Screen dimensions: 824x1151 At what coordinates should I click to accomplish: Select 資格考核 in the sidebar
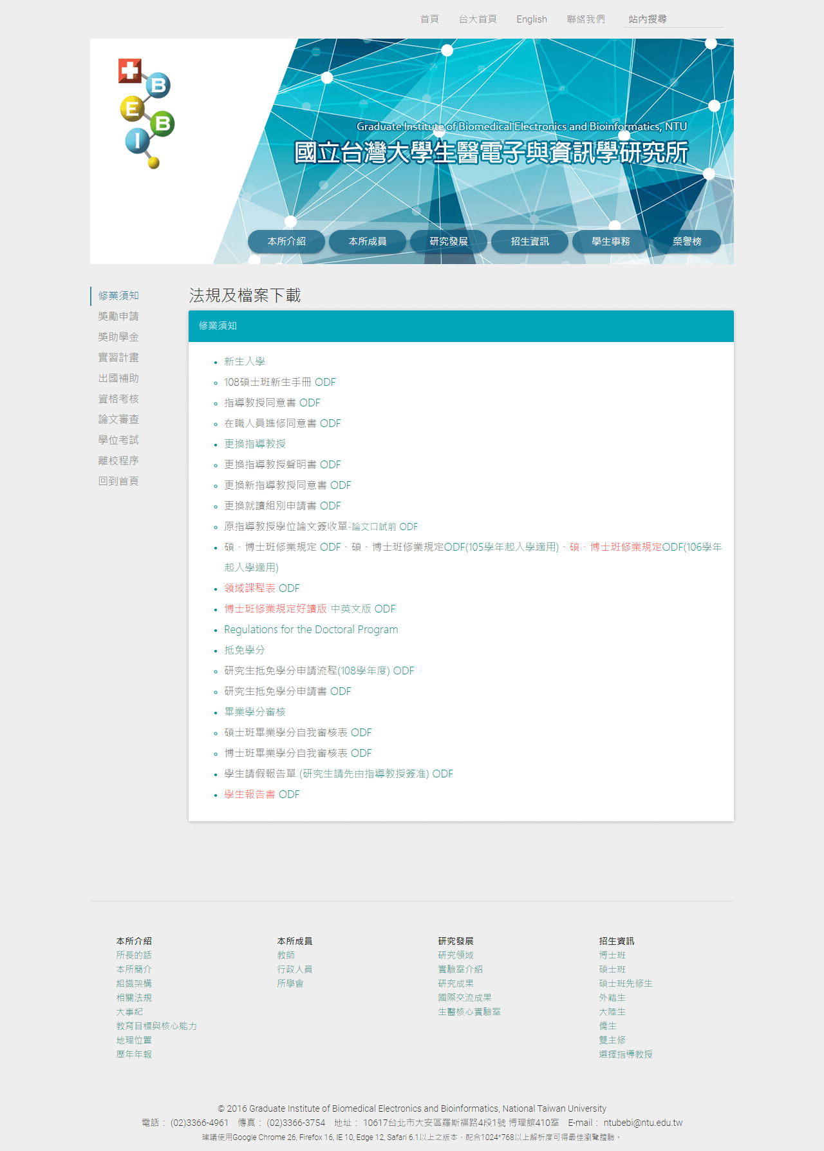tap(118, 399)
